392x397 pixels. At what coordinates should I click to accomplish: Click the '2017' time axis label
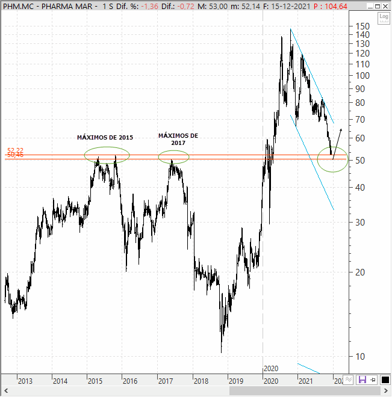tap(166, 381)
